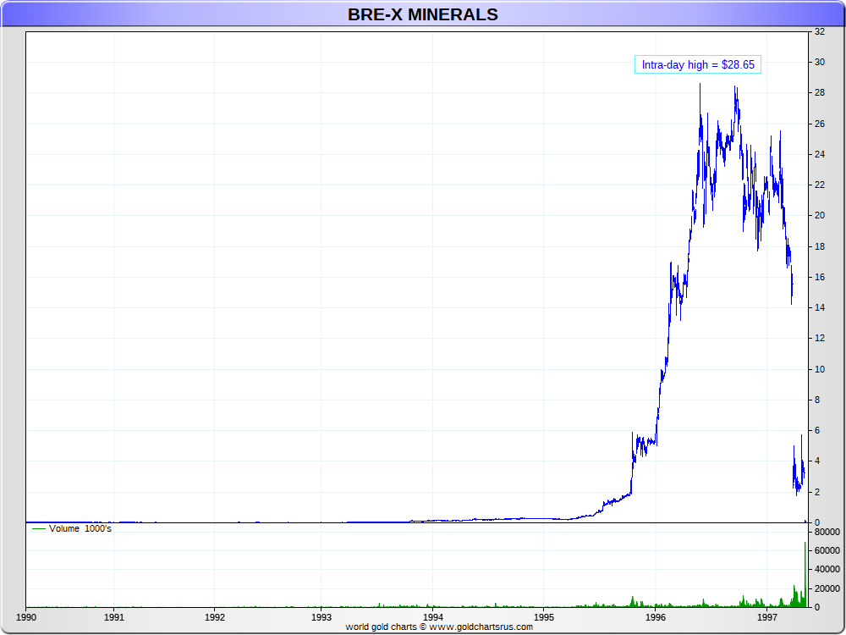The height and width of the screenshot is (635, 846).
Task: Click the price axis label 26
Action: [x=820, y=124]
